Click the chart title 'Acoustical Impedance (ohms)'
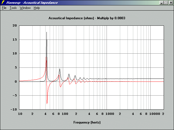This screenshot has height=130, width=174. (x=71, y=18)
